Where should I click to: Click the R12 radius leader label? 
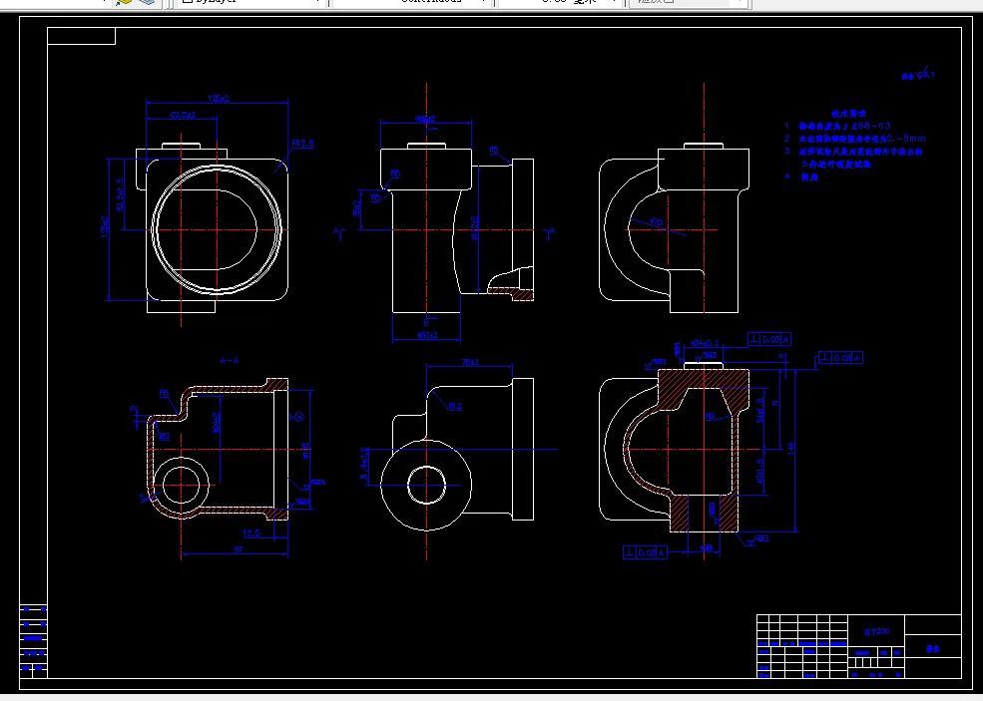(455, 407)
